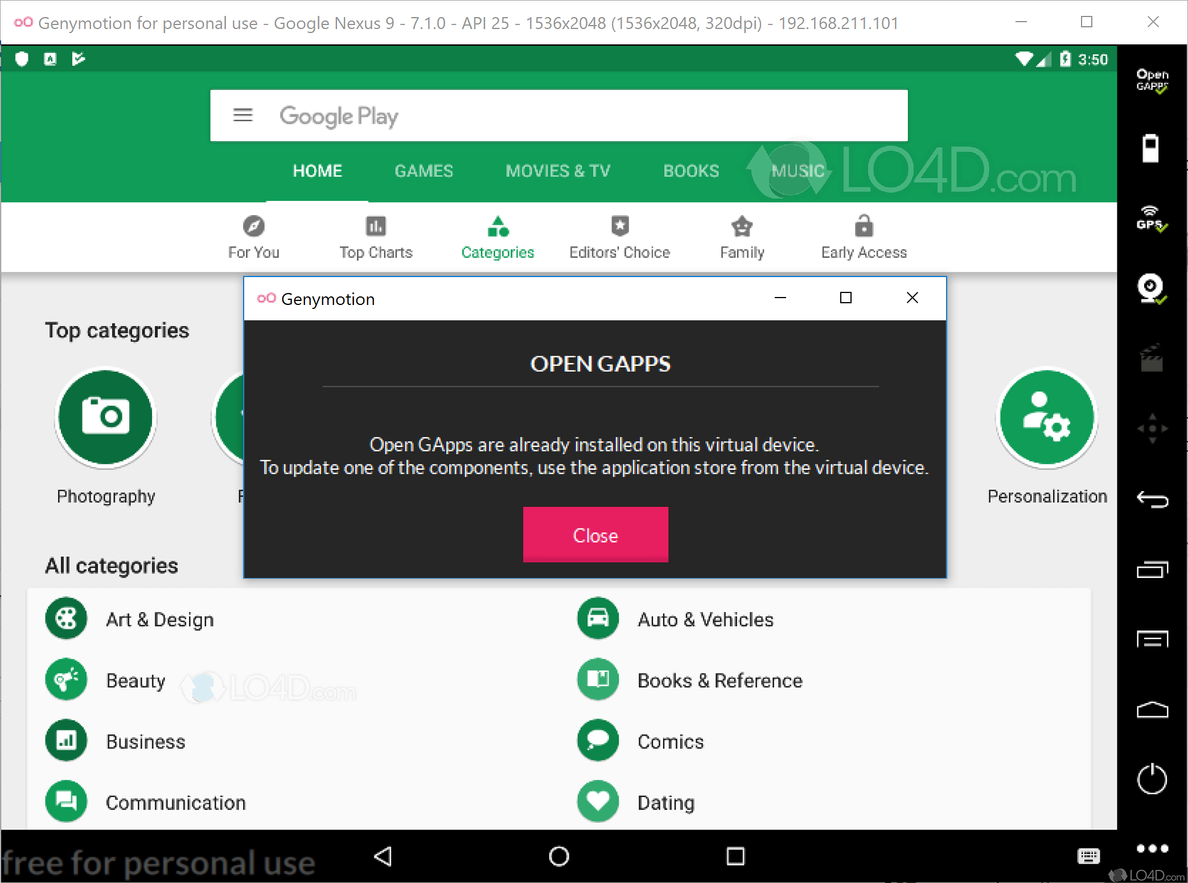Open the battery widget in sidebar
The width and height of the screenshot is (1188, 883).
click(1150, 148)
